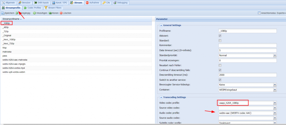Select the Stream Filters sub-tab

click(x=53, y=8)
